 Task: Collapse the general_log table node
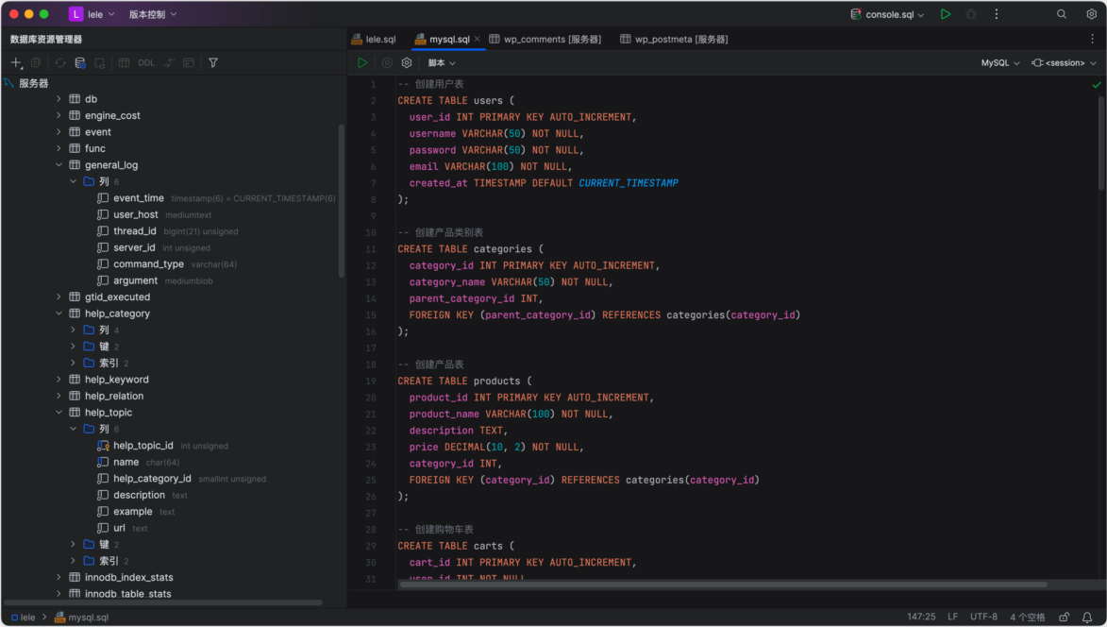tap(59, 164)
